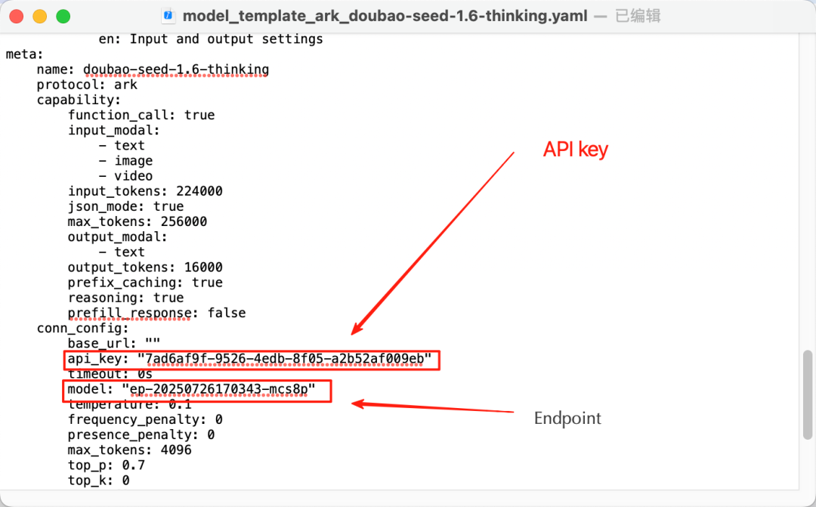Click the 'input_tokens: 224000' line
816x507 pixels.
click(145, 191)
